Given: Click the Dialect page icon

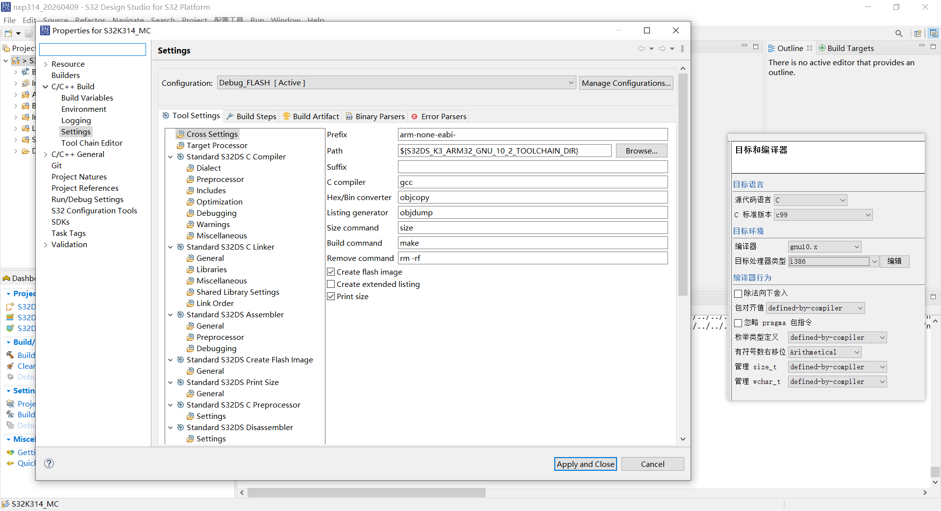Looking at the screenshot, I should 190,168.
